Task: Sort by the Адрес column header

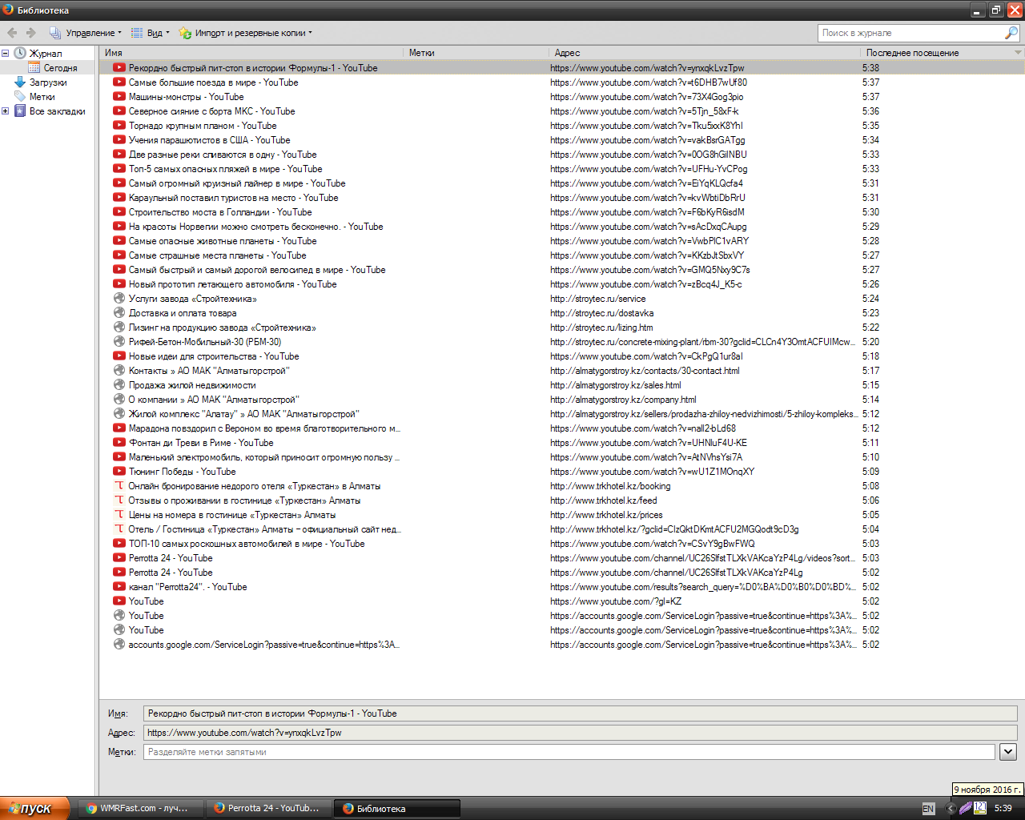Action: pos(705,53)
